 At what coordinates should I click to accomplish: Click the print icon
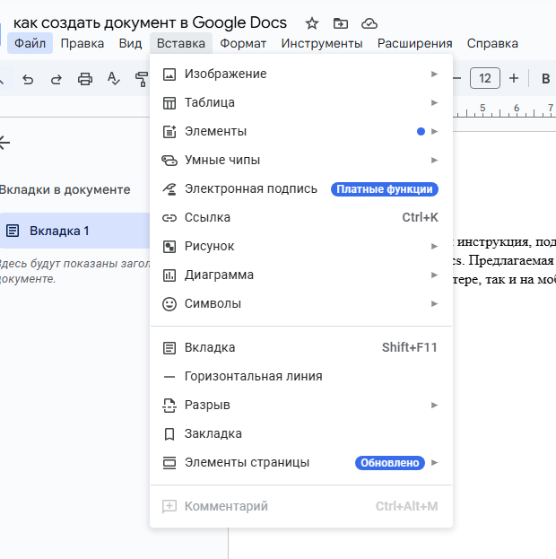(85, 79)
